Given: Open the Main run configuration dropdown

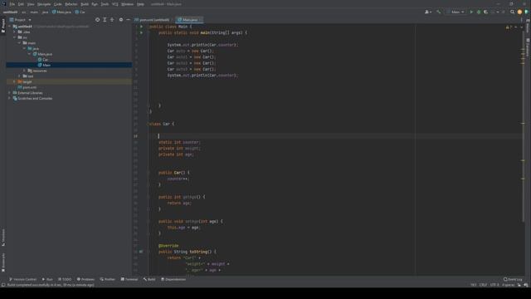Looking at the screenshot, I should [455, 12].
